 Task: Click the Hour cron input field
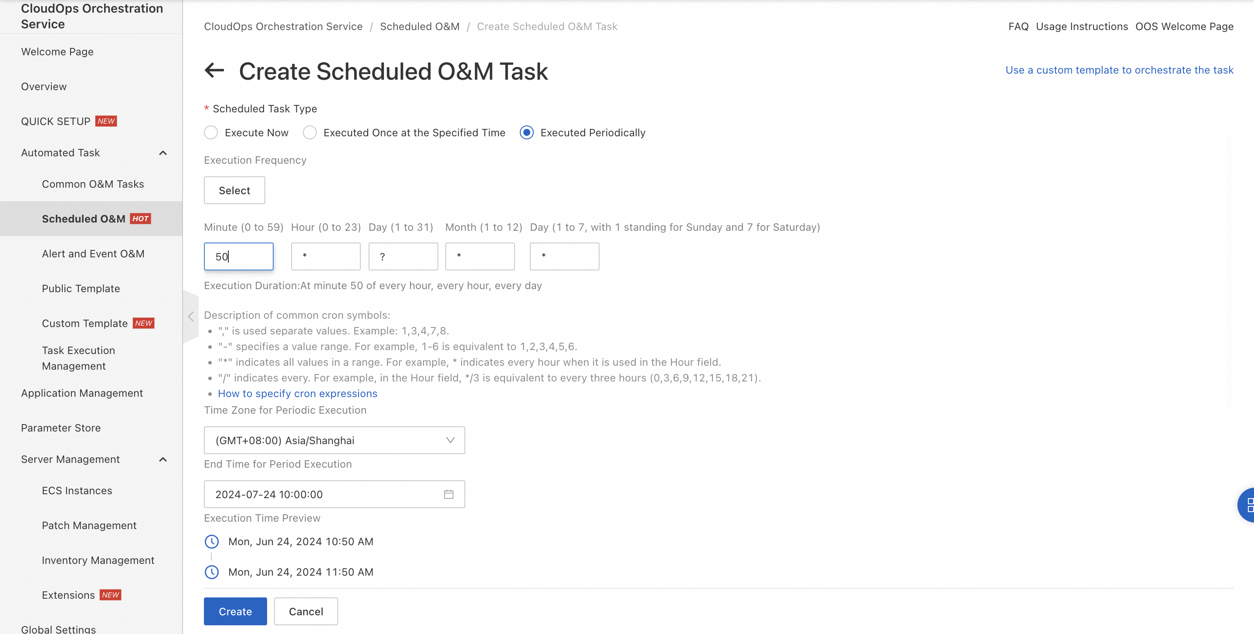[x=325, y=256]
